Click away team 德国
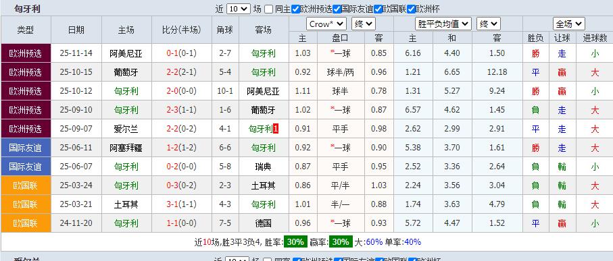Screen dimensions: 613x261 pyautogui.click(x=263, y=223)
